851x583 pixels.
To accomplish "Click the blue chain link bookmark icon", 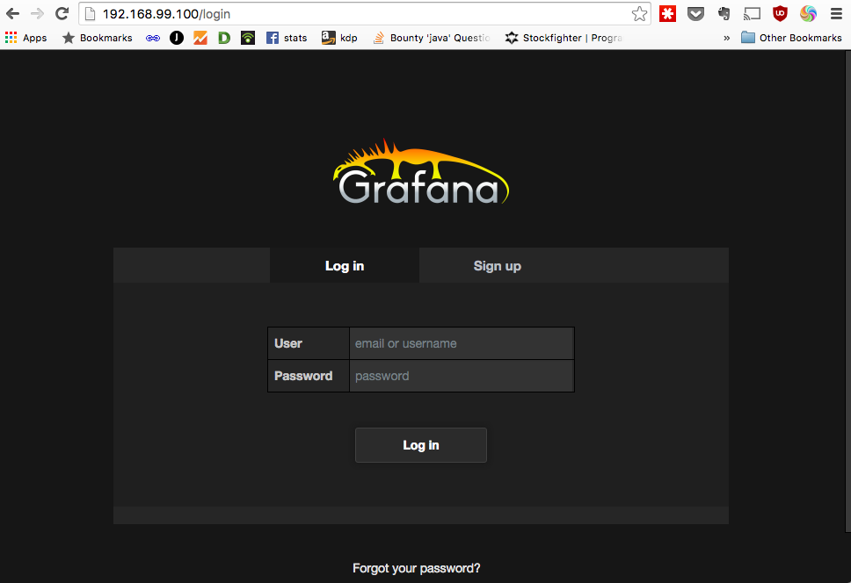I will (153, 38).
